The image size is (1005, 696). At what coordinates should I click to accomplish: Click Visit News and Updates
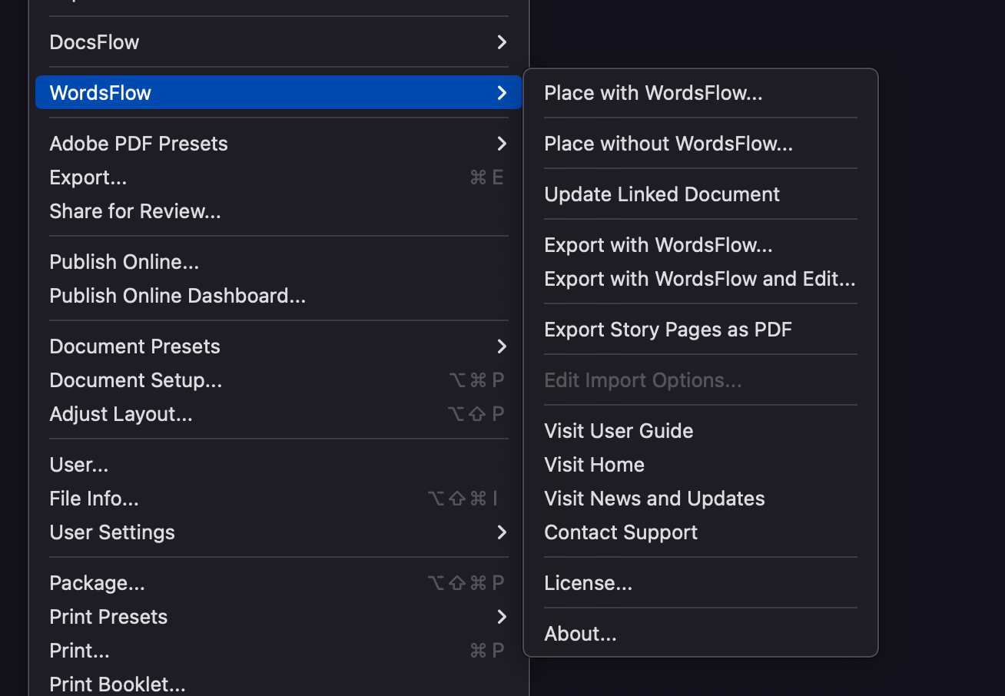(654, 498)
